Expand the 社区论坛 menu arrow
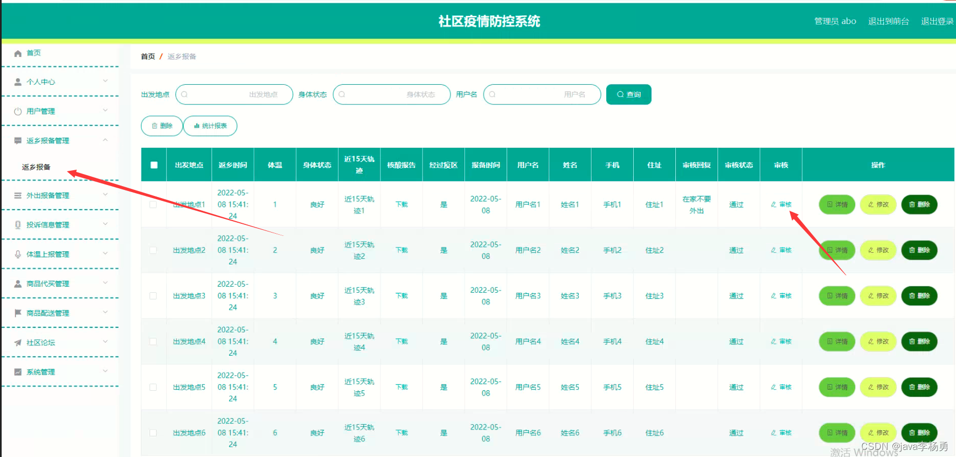The height and width of the screenshot is (457, 956). tap(105, 342)
